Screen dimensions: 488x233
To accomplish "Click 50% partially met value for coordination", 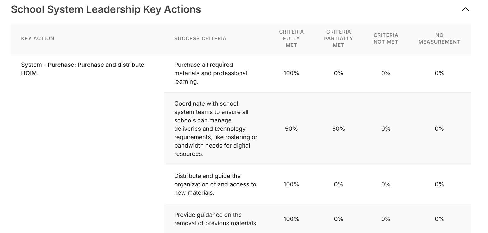I will point(338,129).
